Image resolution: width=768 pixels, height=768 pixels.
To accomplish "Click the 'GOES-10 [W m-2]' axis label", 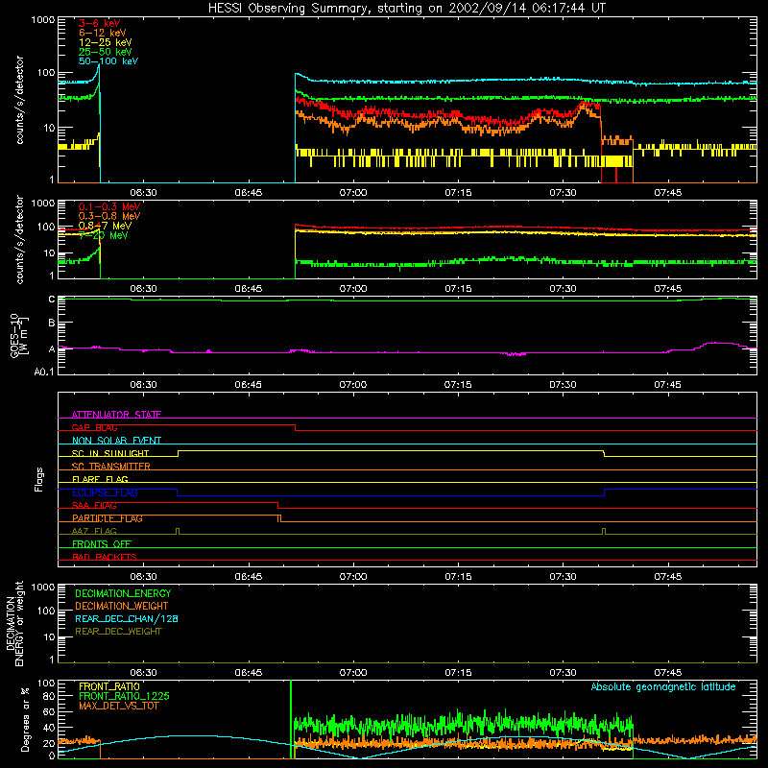I will 19,335.
